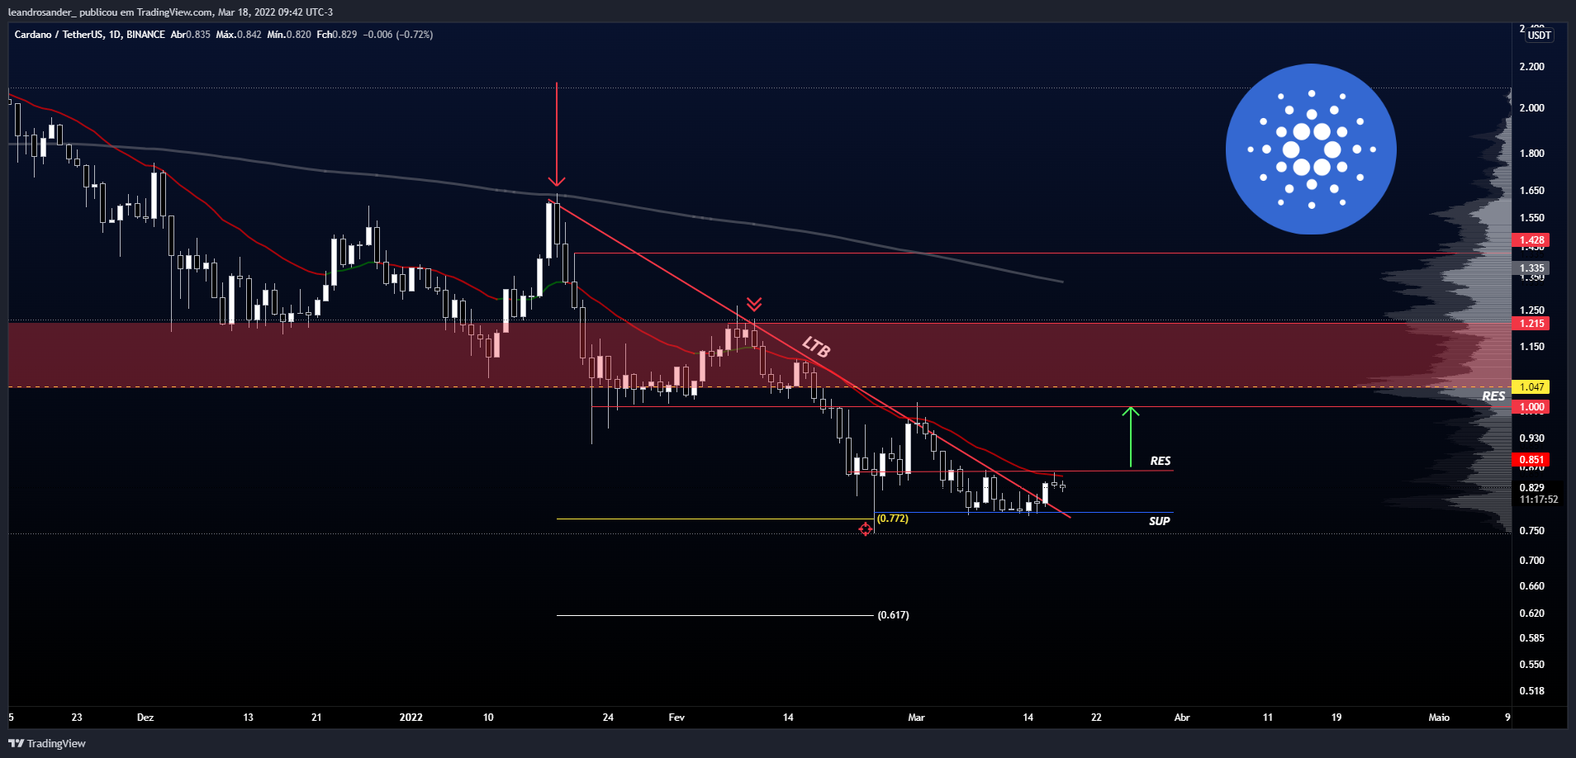This screenshot has height=758, width=1576.
Task: Click Mar on the time axis
Action: [916, 718]
